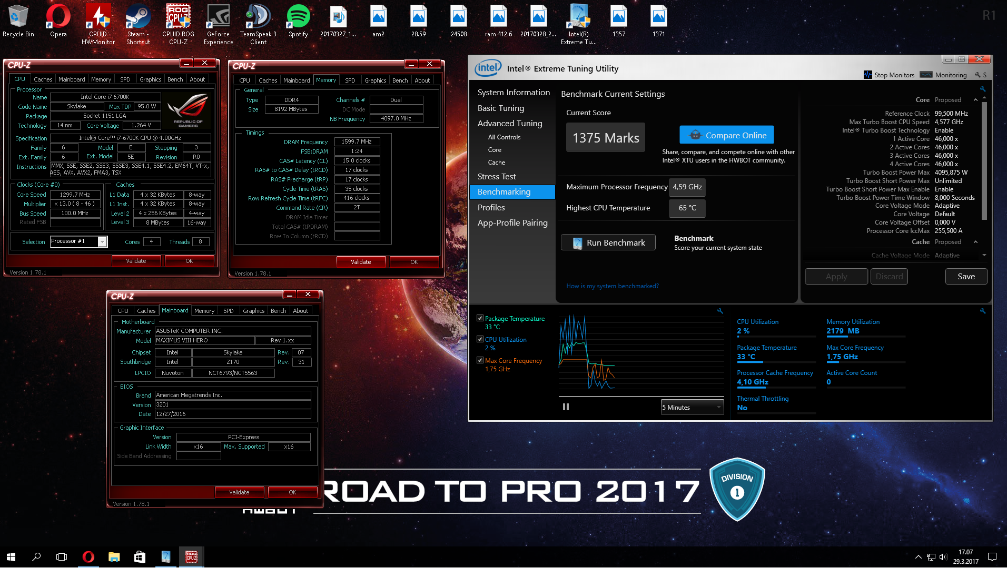1007x568 pixels.
Task: Open the 24508 image file
Action: (459, 21)
